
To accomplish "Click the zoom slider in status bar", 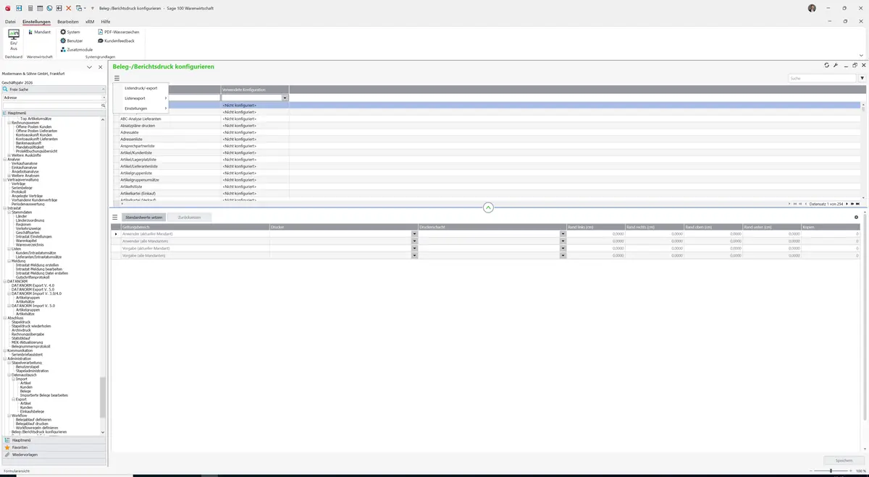I will click(x=831, y=471).
